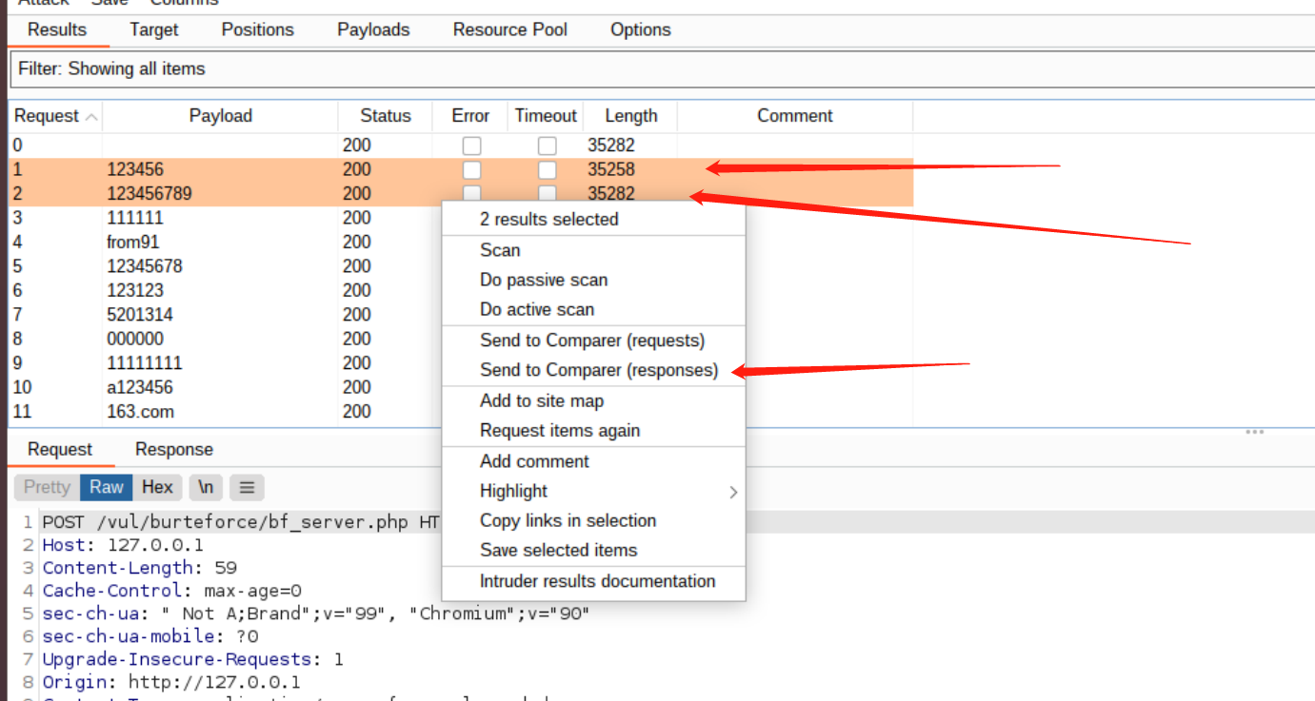This screenshot has width=1315, height=701.
Task: Choose Scan from the context menu
Action: pyautogui.click(x=593, y=250)
